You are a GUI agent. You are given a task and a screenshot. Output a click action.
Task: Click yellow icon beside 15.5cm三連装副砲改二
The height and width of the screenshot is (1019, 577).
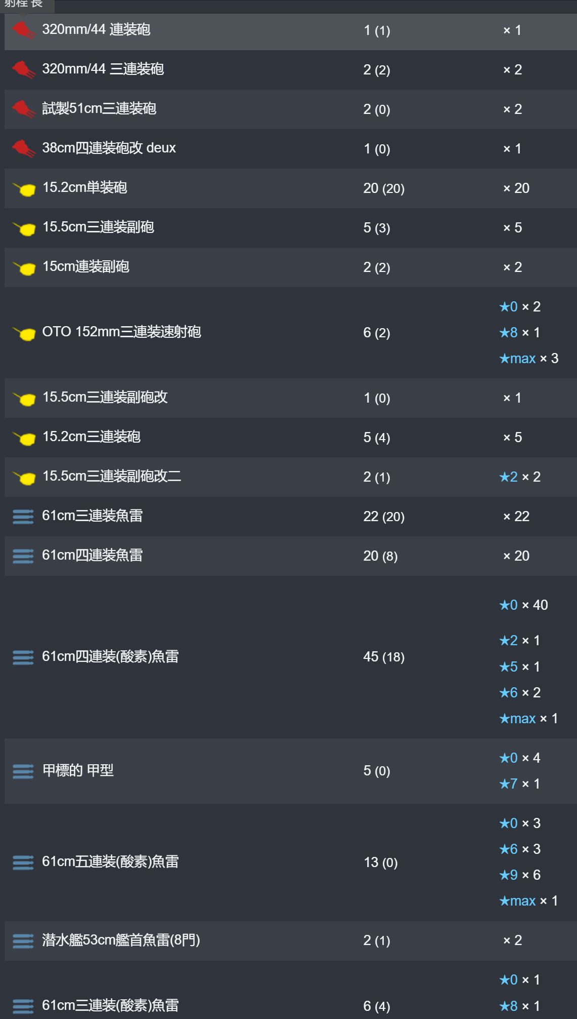click(24, 477)
